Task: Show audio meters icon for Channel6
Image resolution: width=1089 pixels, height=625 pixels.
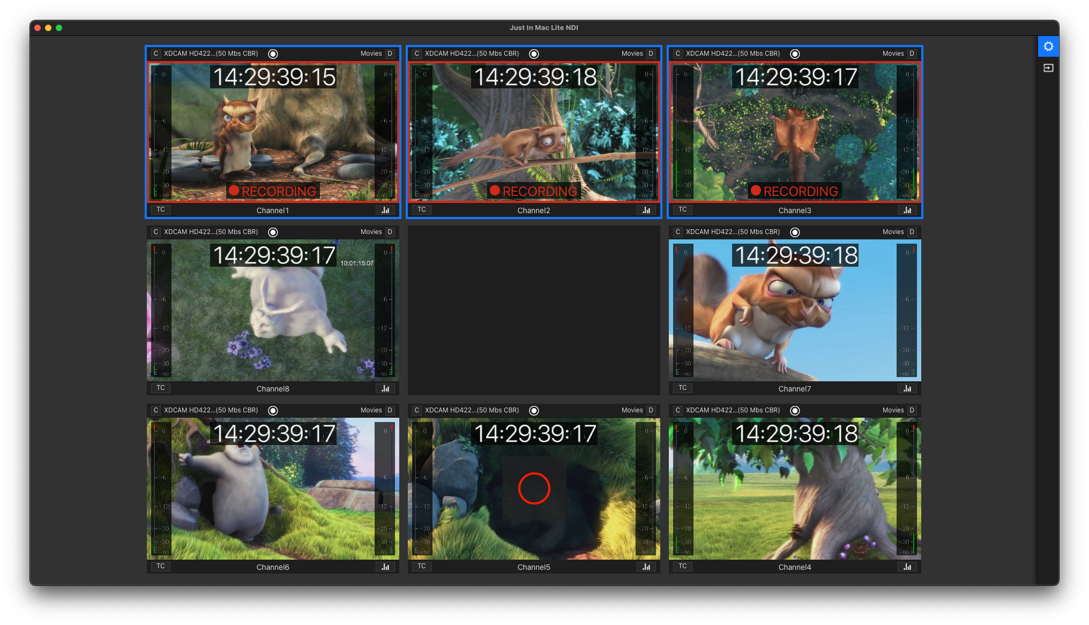Action: (385, 567)
